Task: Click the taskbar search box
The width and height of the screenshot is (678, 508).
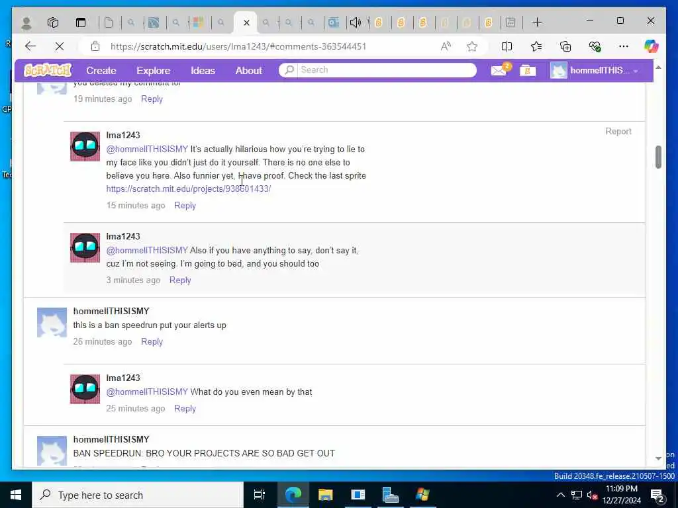Action: (138, 495)
